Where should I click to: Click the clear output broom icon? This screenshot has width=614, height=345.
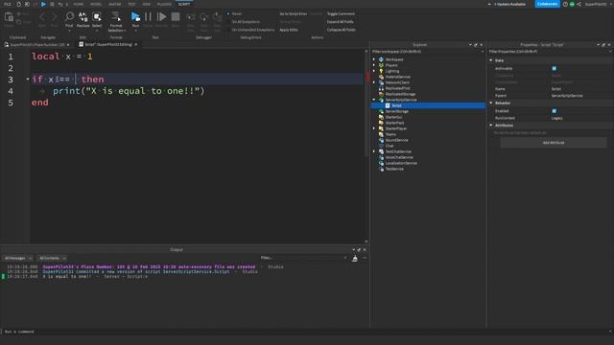coord(355,258)
